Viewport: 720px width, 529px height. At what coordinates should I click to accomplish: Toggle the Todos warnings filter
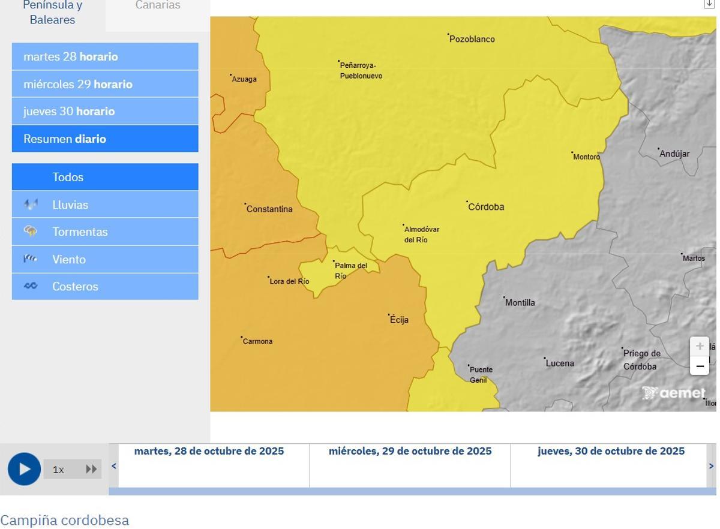click(x=67, y=177)
